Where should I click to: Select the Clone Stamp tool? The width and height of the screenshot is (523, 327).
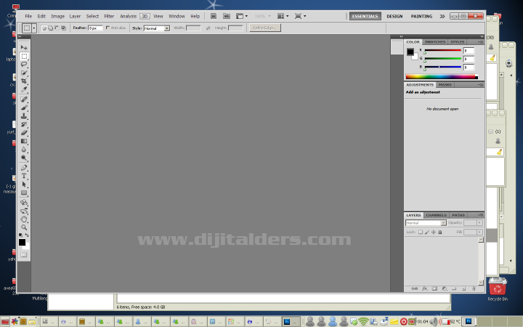[24, 116]
